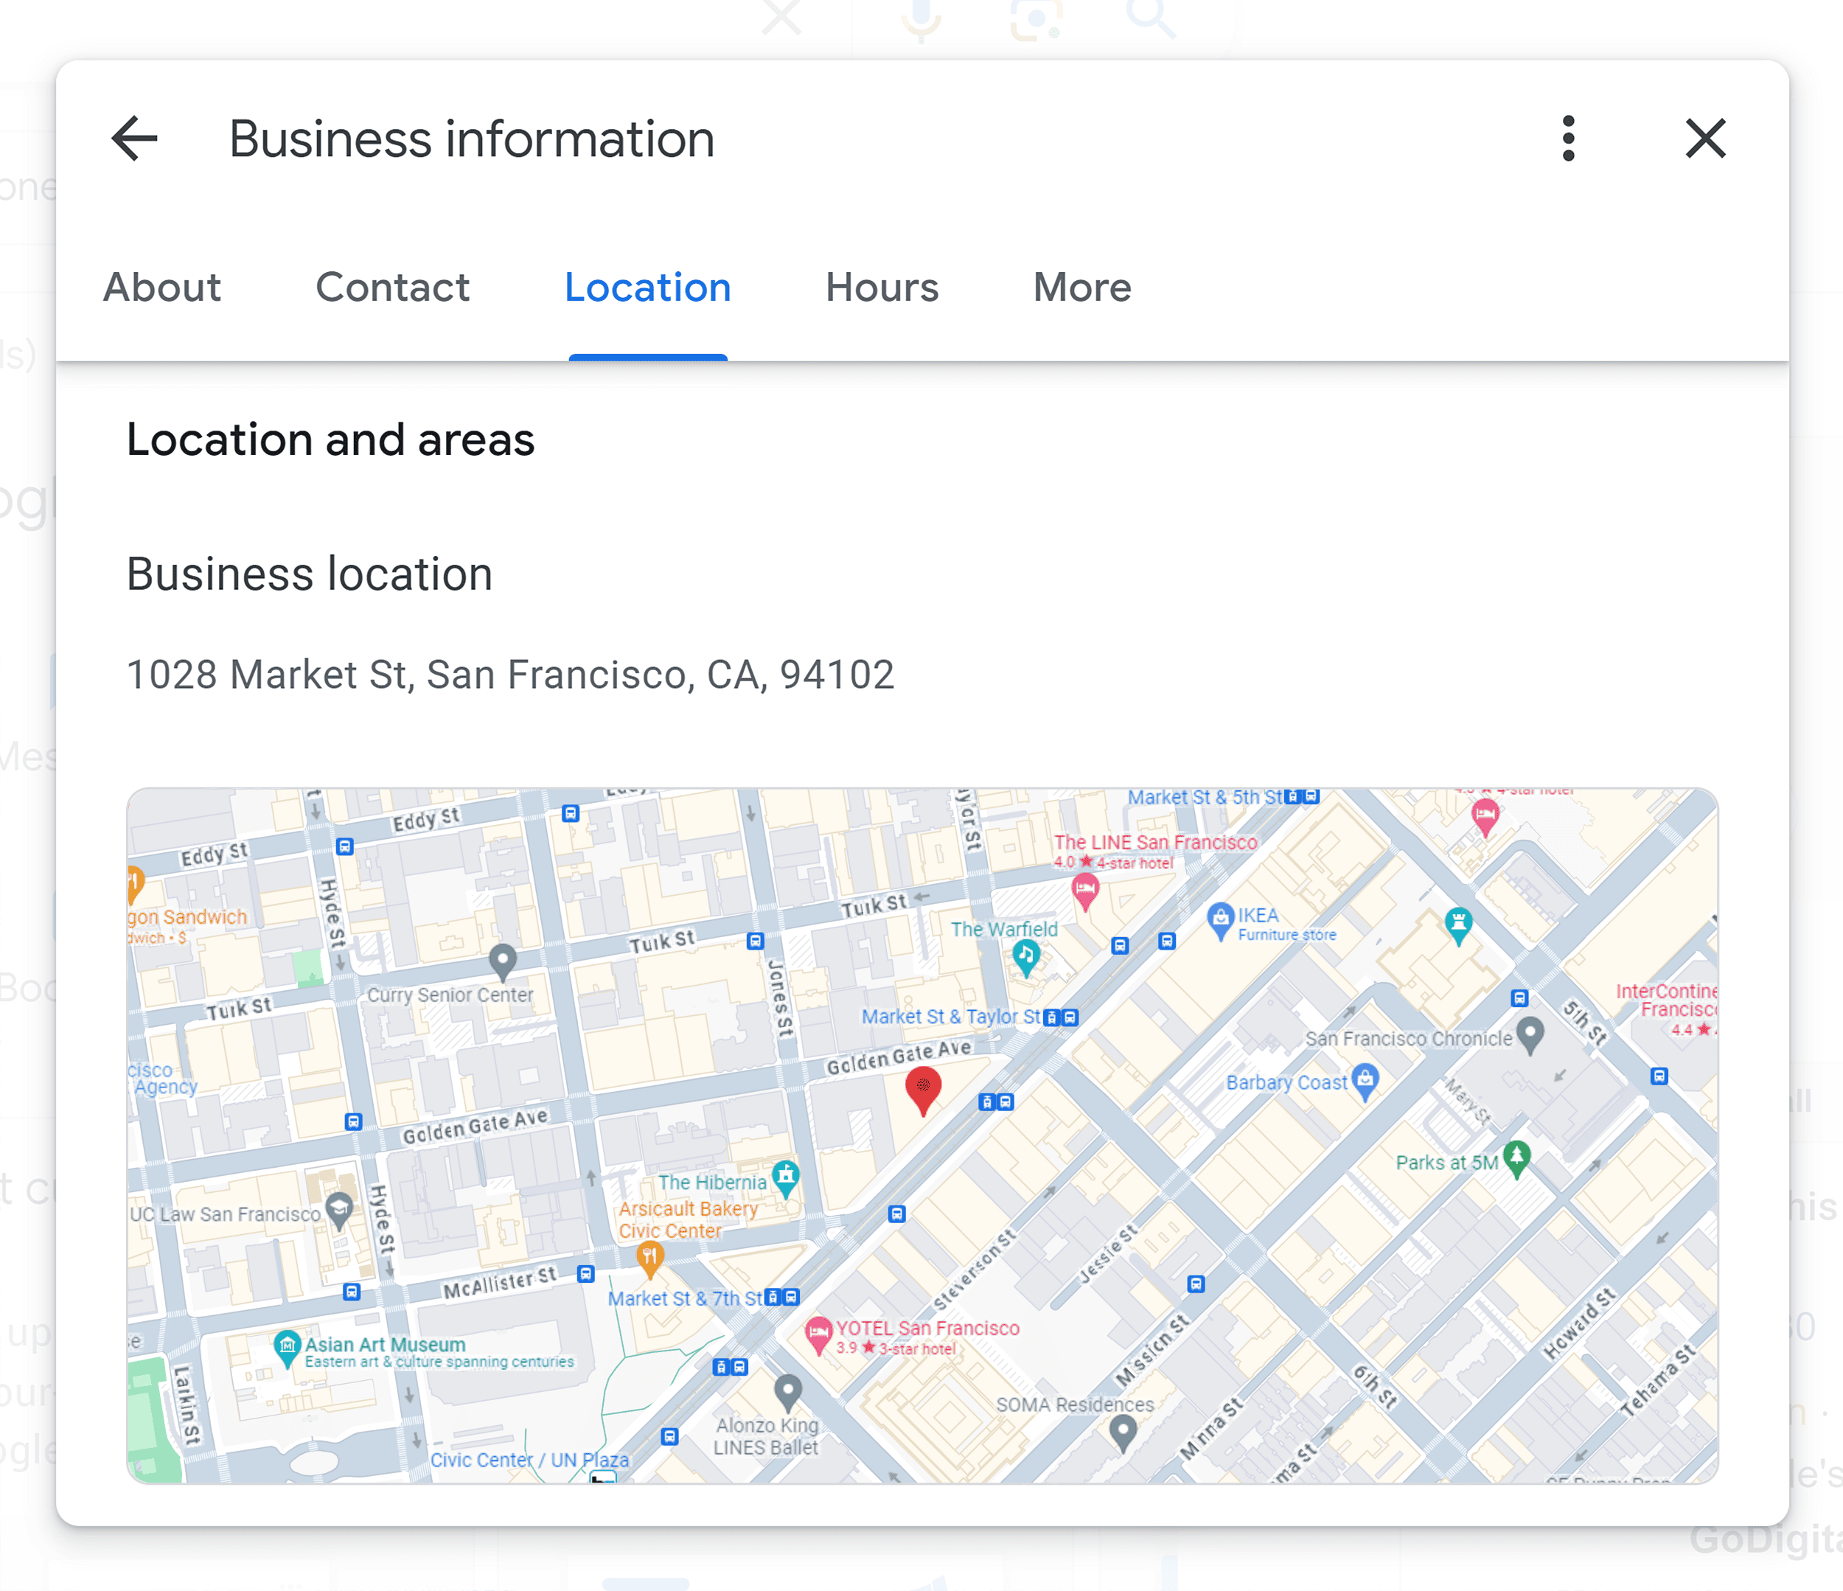Select the Hours tab
The height and width of the screenshot is (1591, 1843).
(x=881, y=287)
